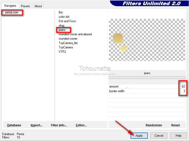Click the Database button
Viewport: 189px width, 141px height.
coord(14,125)
